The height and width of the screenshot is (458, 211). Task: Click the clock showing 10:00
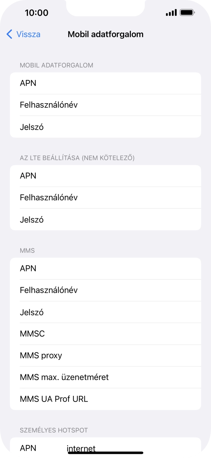[33, 13]
